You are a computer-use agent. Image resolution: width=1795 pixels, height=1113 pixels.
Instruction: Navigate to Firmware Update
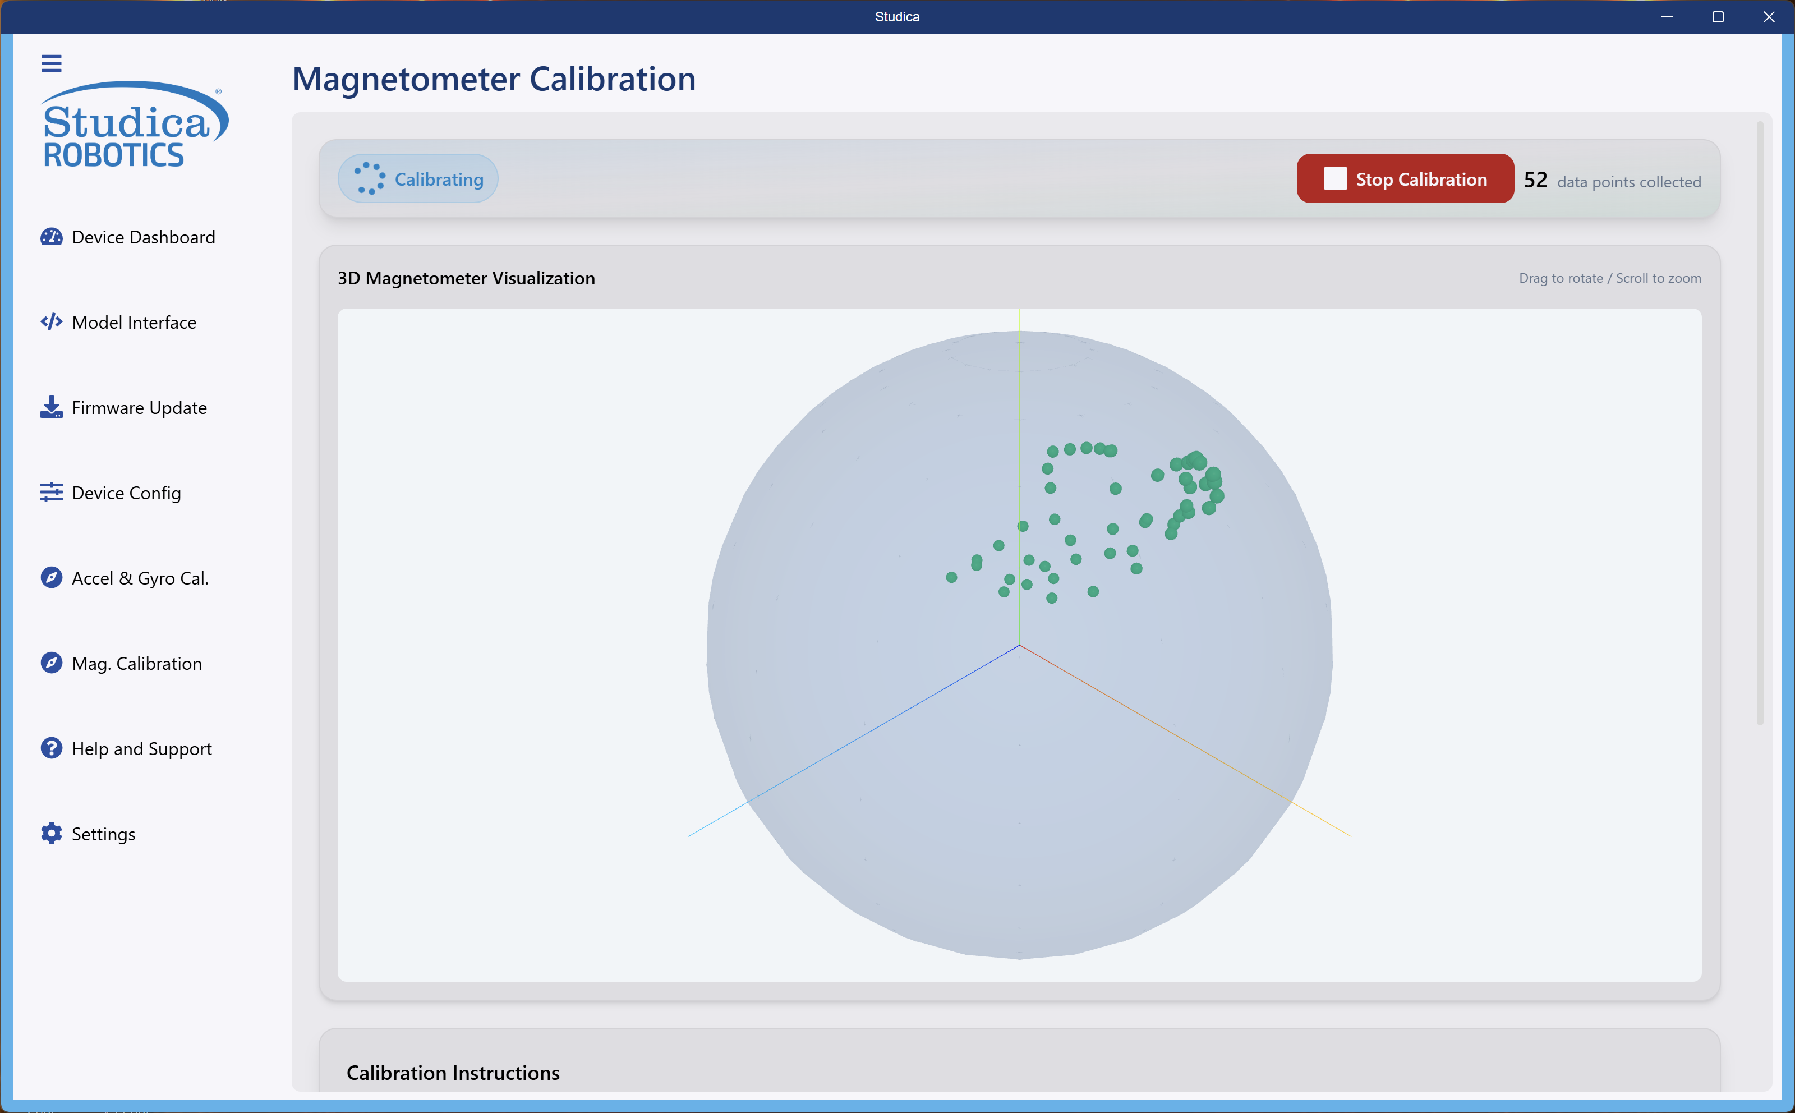point(139,407)
